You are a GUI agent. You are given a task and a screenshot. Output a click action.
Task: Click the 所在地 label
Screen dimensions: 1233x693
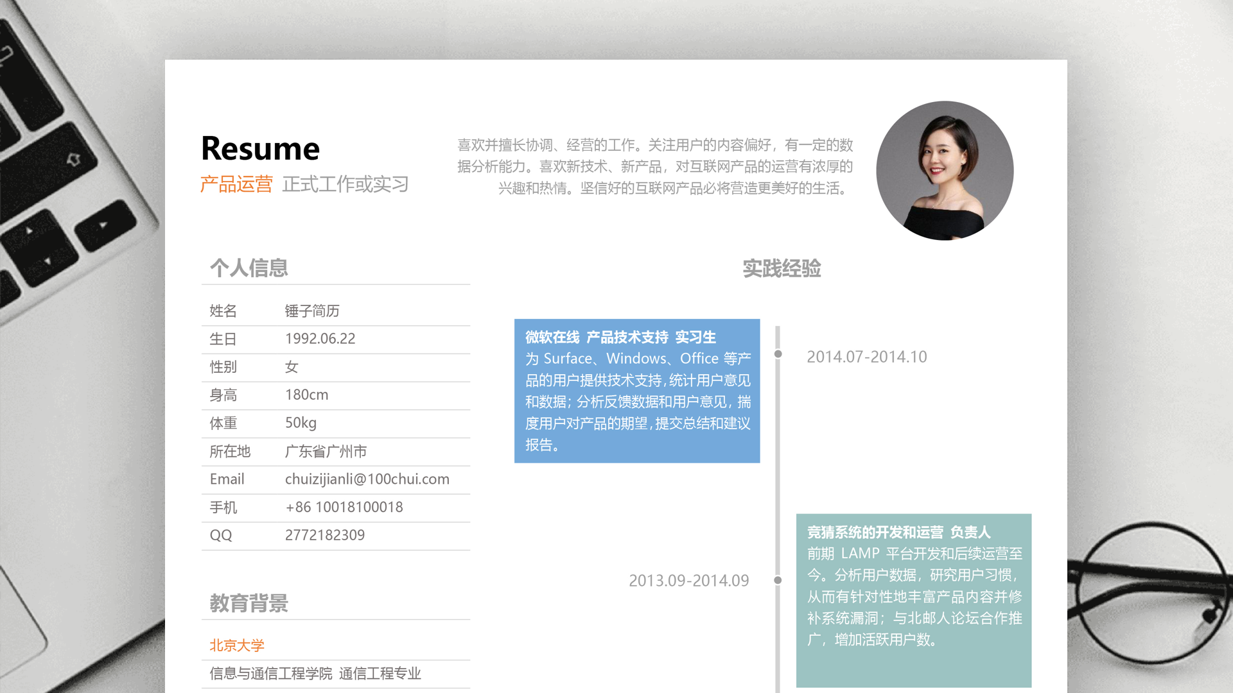click(x=230, y=451)
